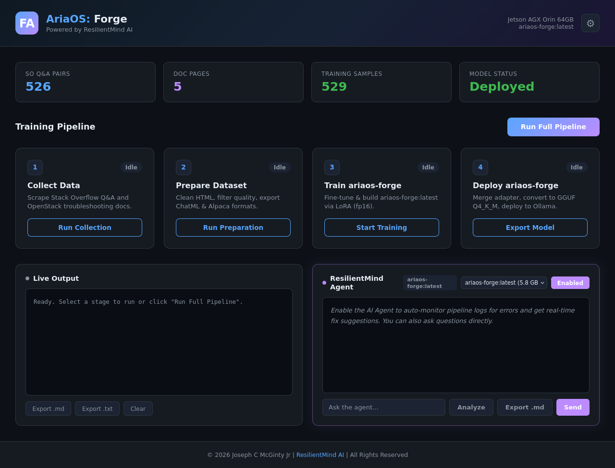Click the Ask the agent input field

click(x=383, y=407)
